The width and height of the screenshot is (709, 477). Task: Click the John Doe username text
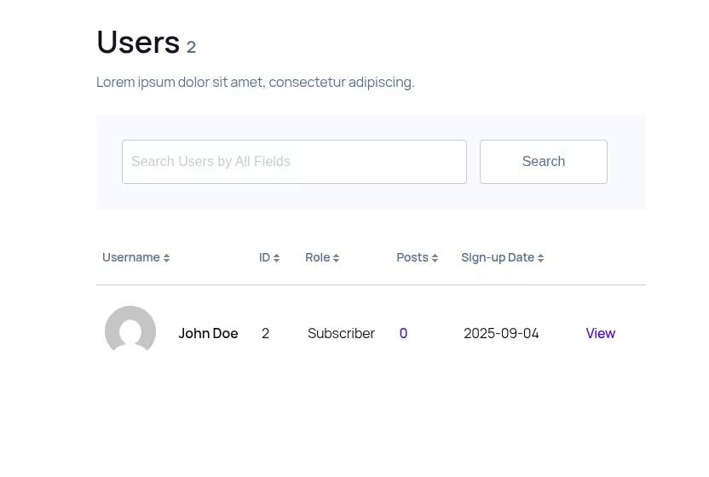click(208, 333)
